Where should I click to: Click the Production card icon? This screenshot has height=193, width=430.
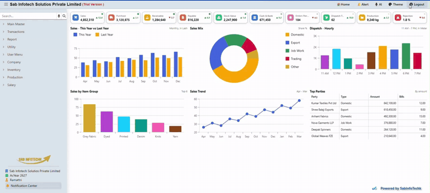[362, 18]
